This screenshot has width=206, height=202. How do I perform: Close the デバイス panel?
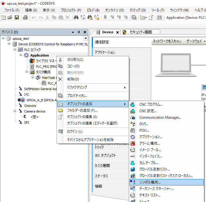[x=85, y=32]
